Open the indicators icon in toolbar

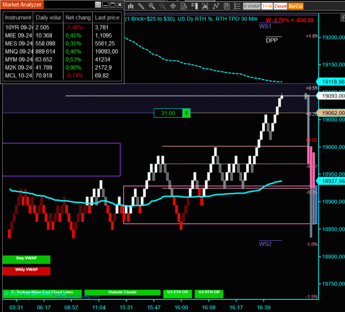point(205,6)
